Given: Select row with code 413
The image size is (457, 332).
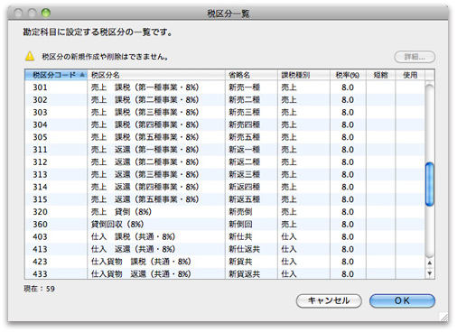Looking at the screenshot, I should 225,249.
